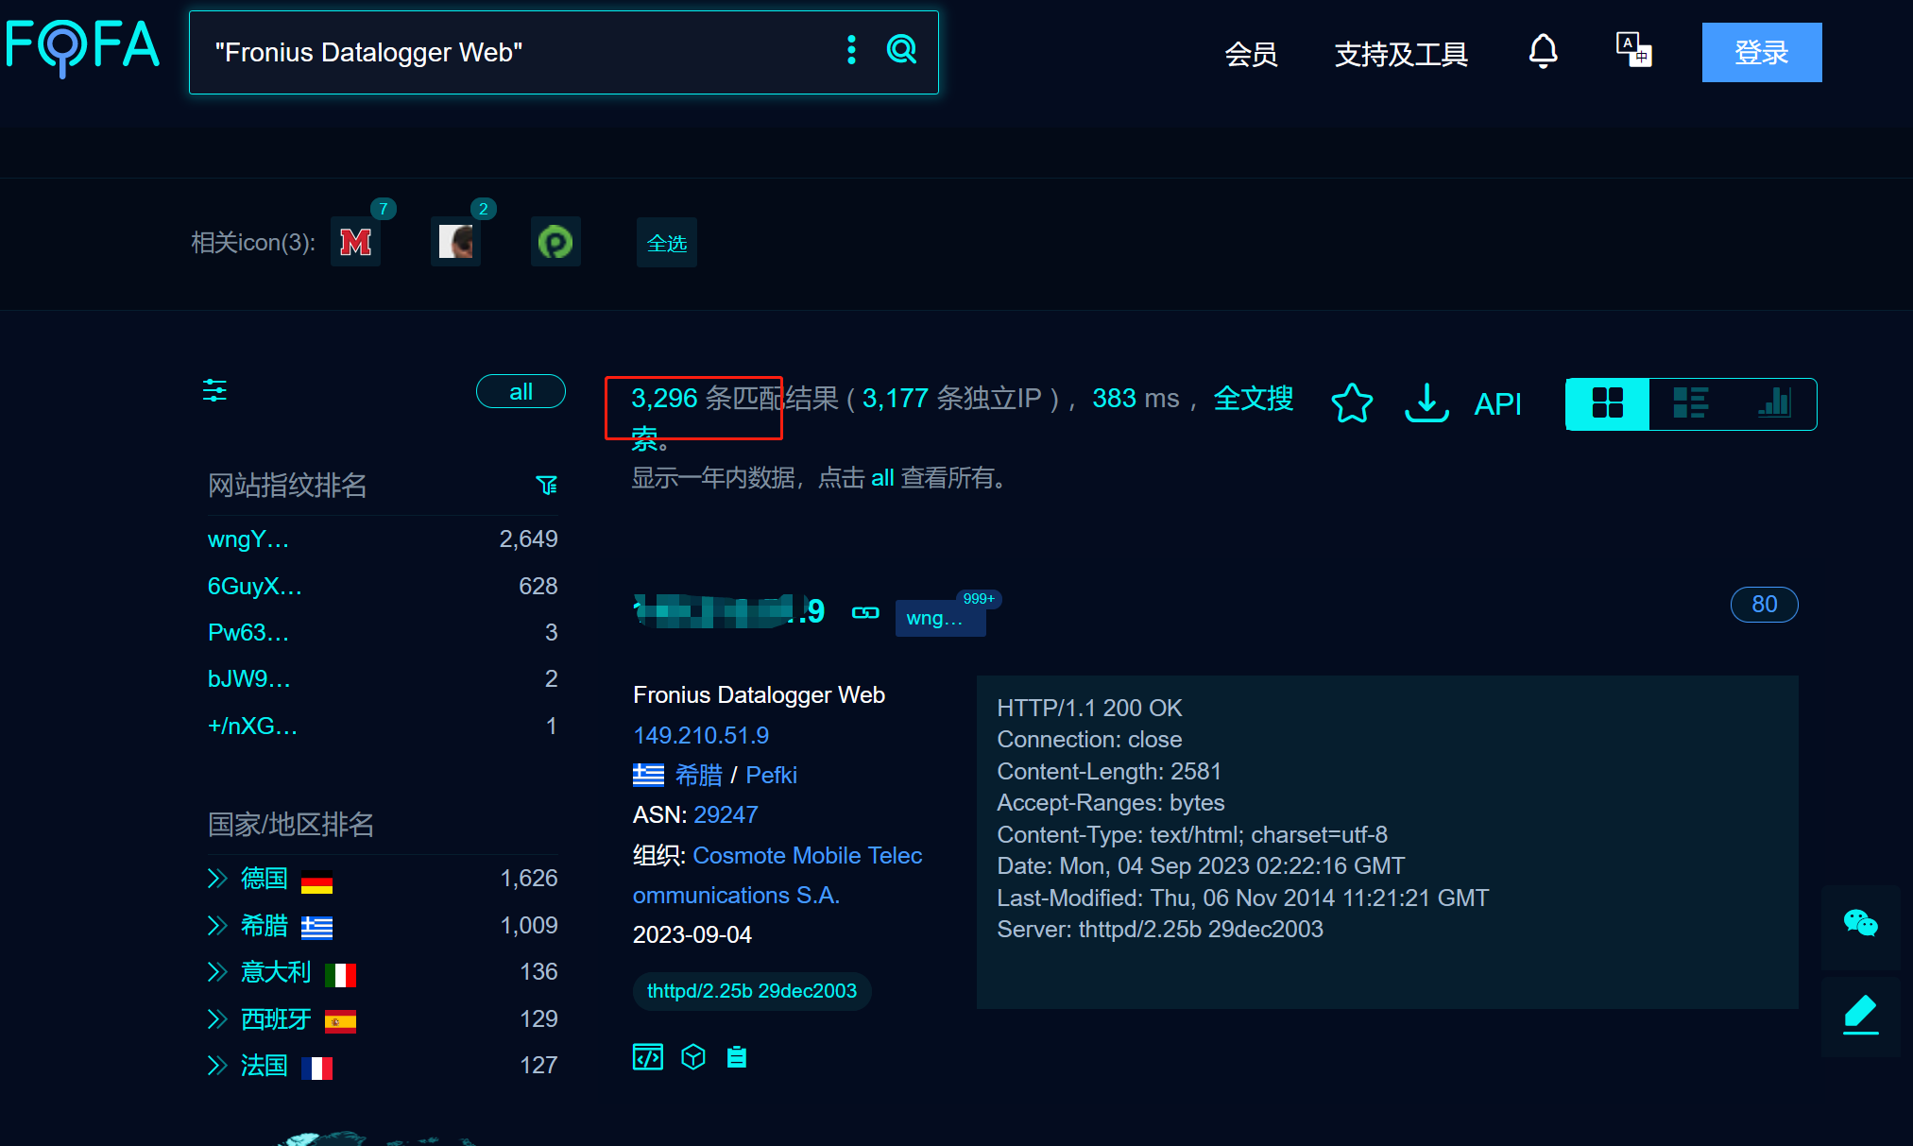The width and height of the screenshot is (1913, 1146).
Task: Open the notifications bell
Action: 1543,51
